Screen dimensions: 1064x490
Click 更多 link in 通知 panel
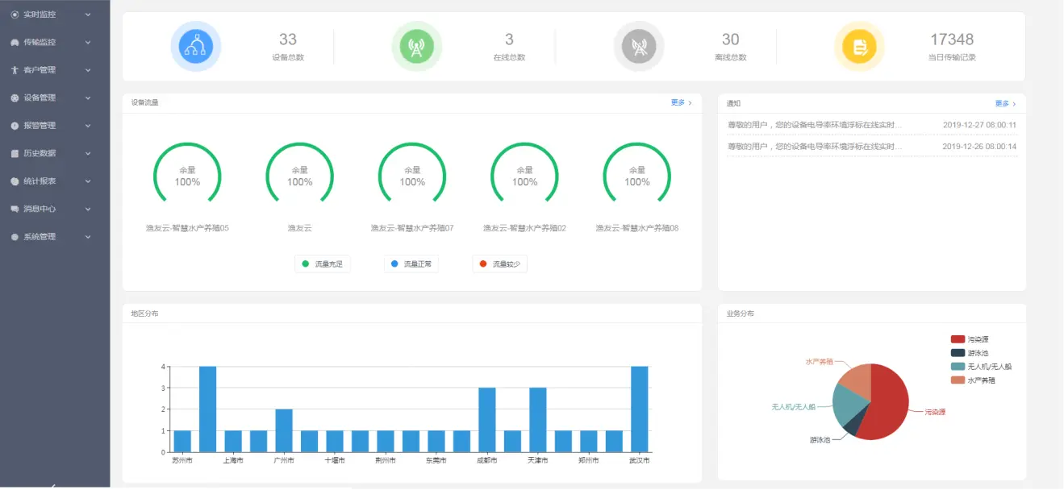click(x=1004, y=103)
